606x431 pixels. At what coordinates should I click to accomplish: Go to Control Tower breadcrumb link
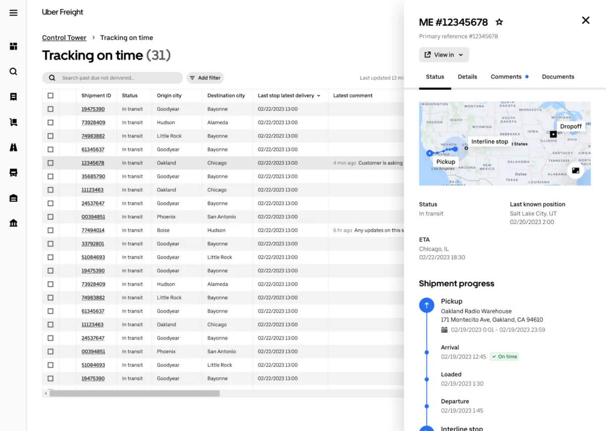64,38
